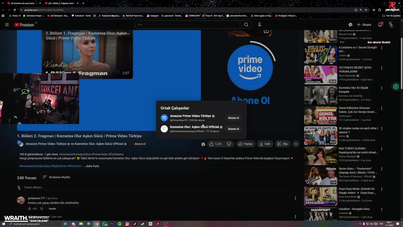Click the sparkle icon left of Oluştur
Screen dimensions: 403x227
click(x=350, y=25)
